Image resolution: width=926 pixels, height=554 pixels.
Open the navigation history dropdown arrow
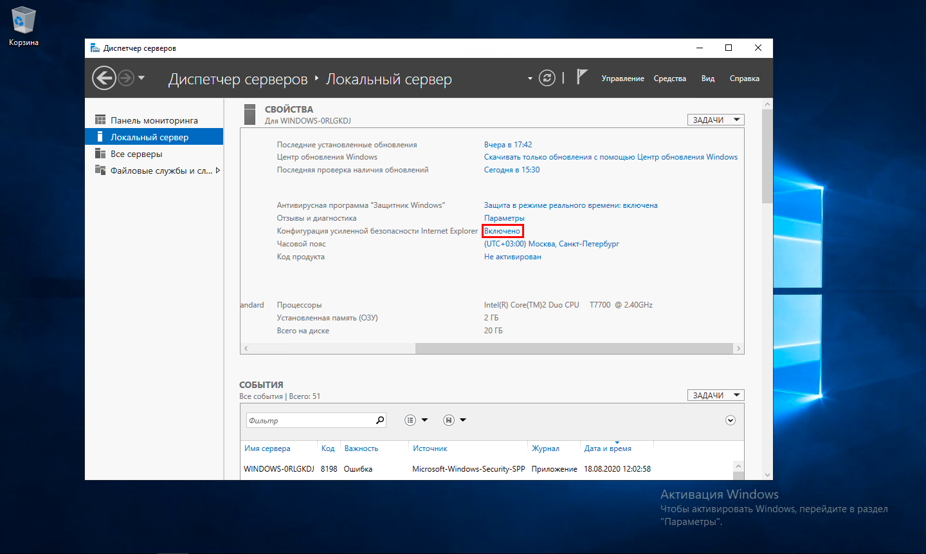tap(141, 78)
